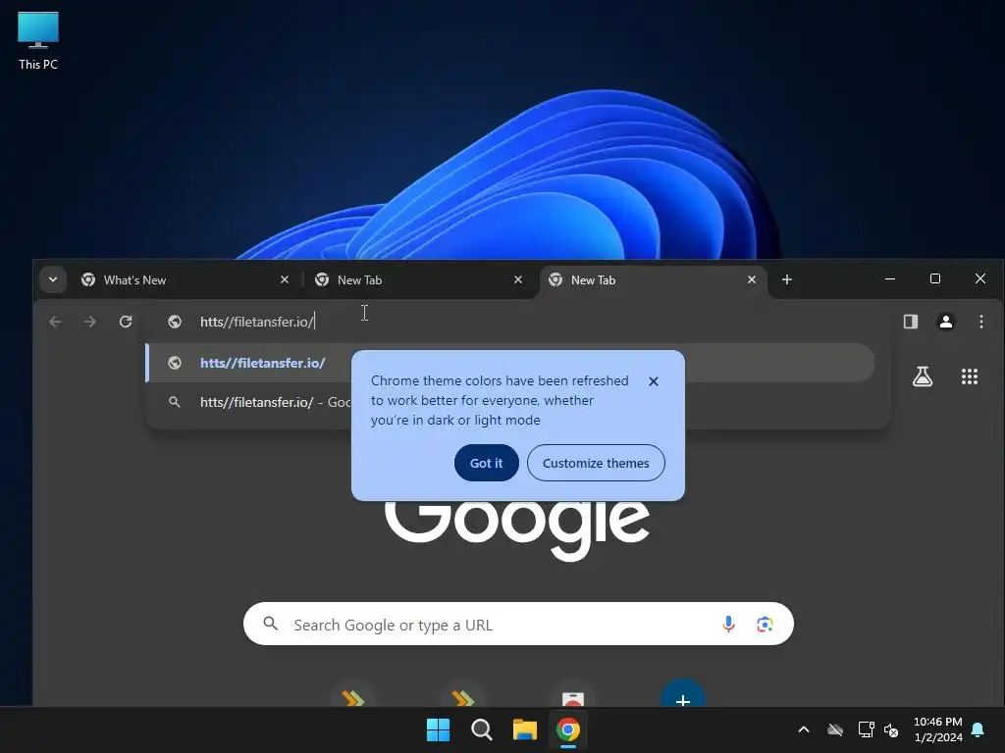Maximize the Chrome window

935,279
